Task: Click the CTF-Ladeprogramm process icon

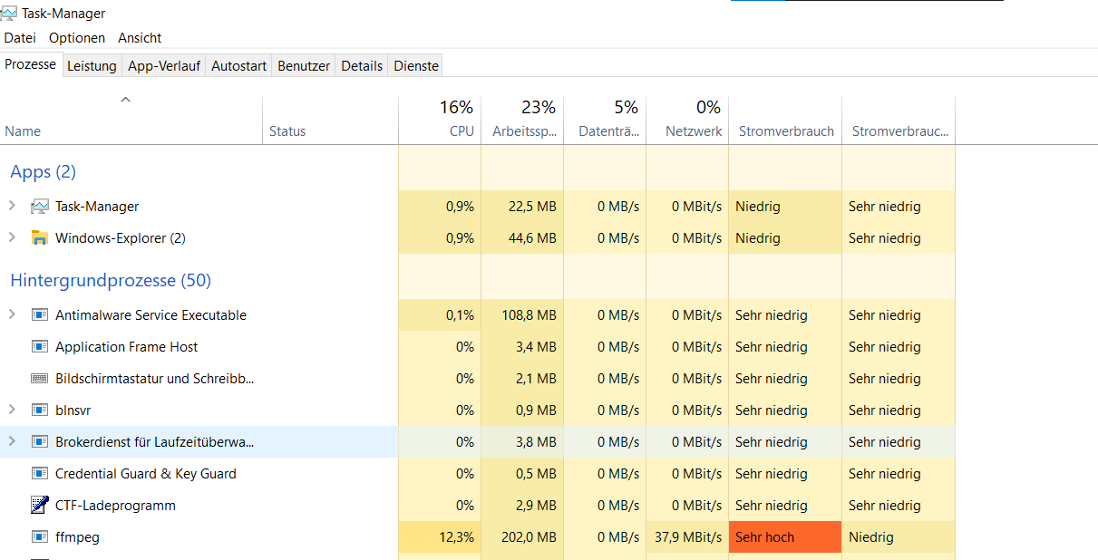Action: (40, 505)
